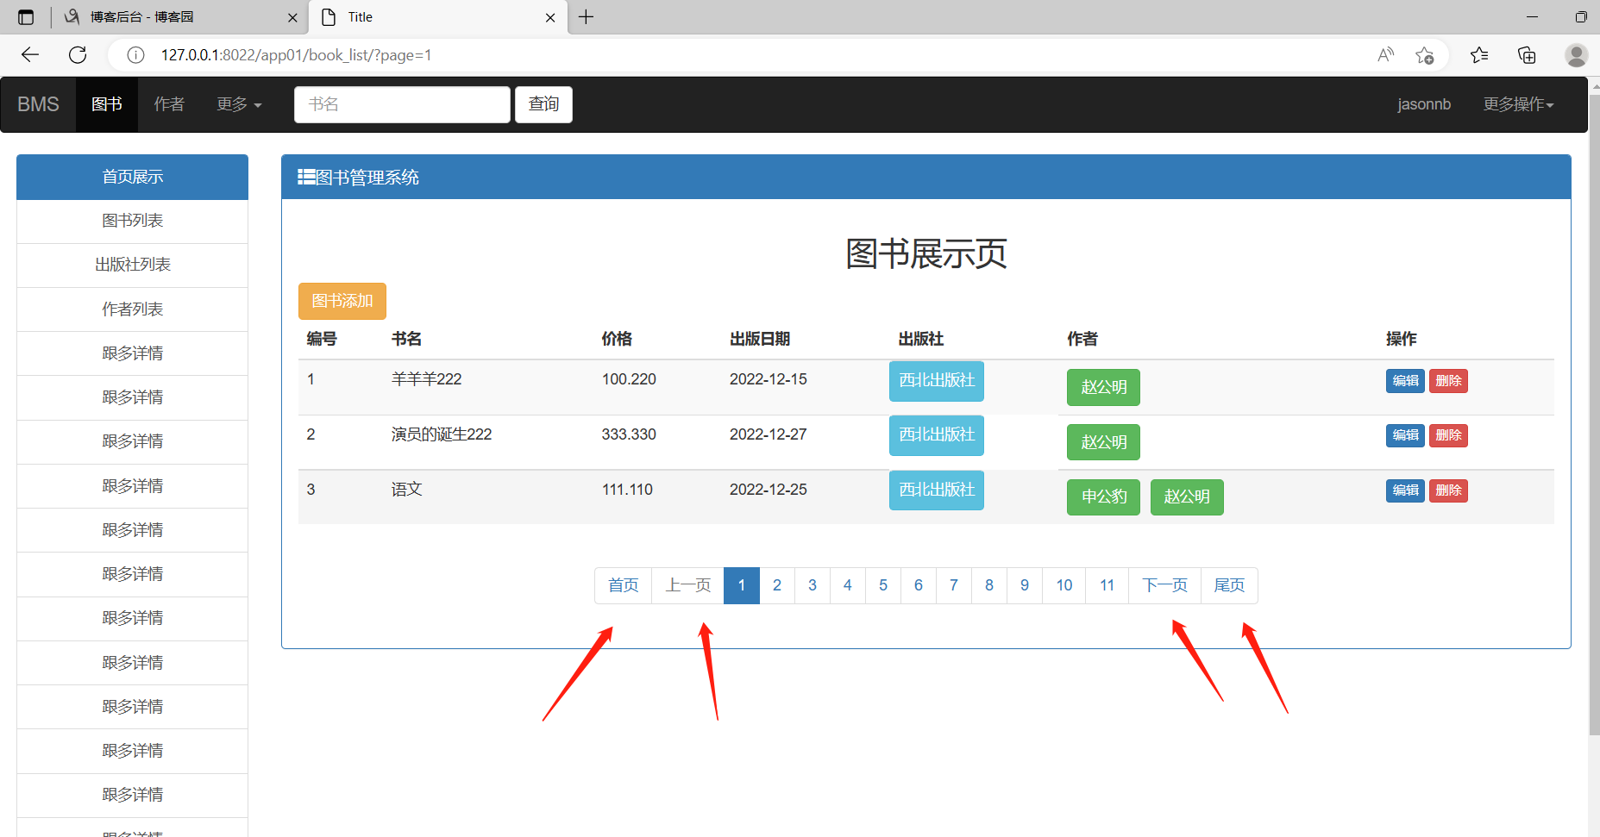Click author 申公豹 for 语文
The image size is (1600, 837).
click(1103, 497)
